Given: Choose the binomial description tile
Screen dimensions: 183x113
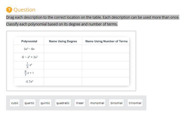Looking at the screenshot, I should pos(117,103).
